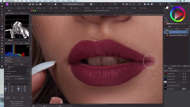
Task: Click the layer lock icon
Action: [189, 29]
